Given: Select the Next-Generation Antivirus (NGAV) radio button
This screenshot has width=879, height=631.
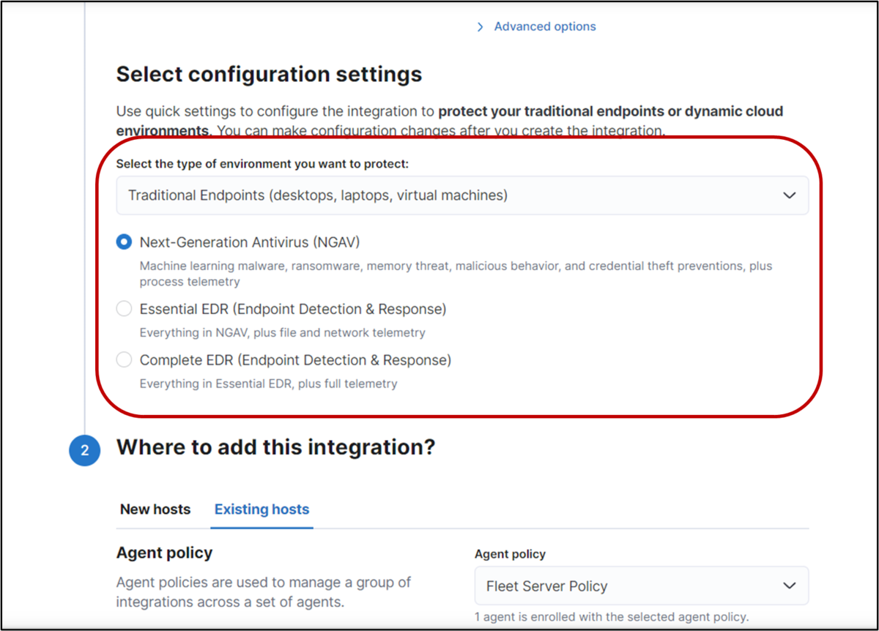Looking at the screenshot, I should tap(124, 242).
